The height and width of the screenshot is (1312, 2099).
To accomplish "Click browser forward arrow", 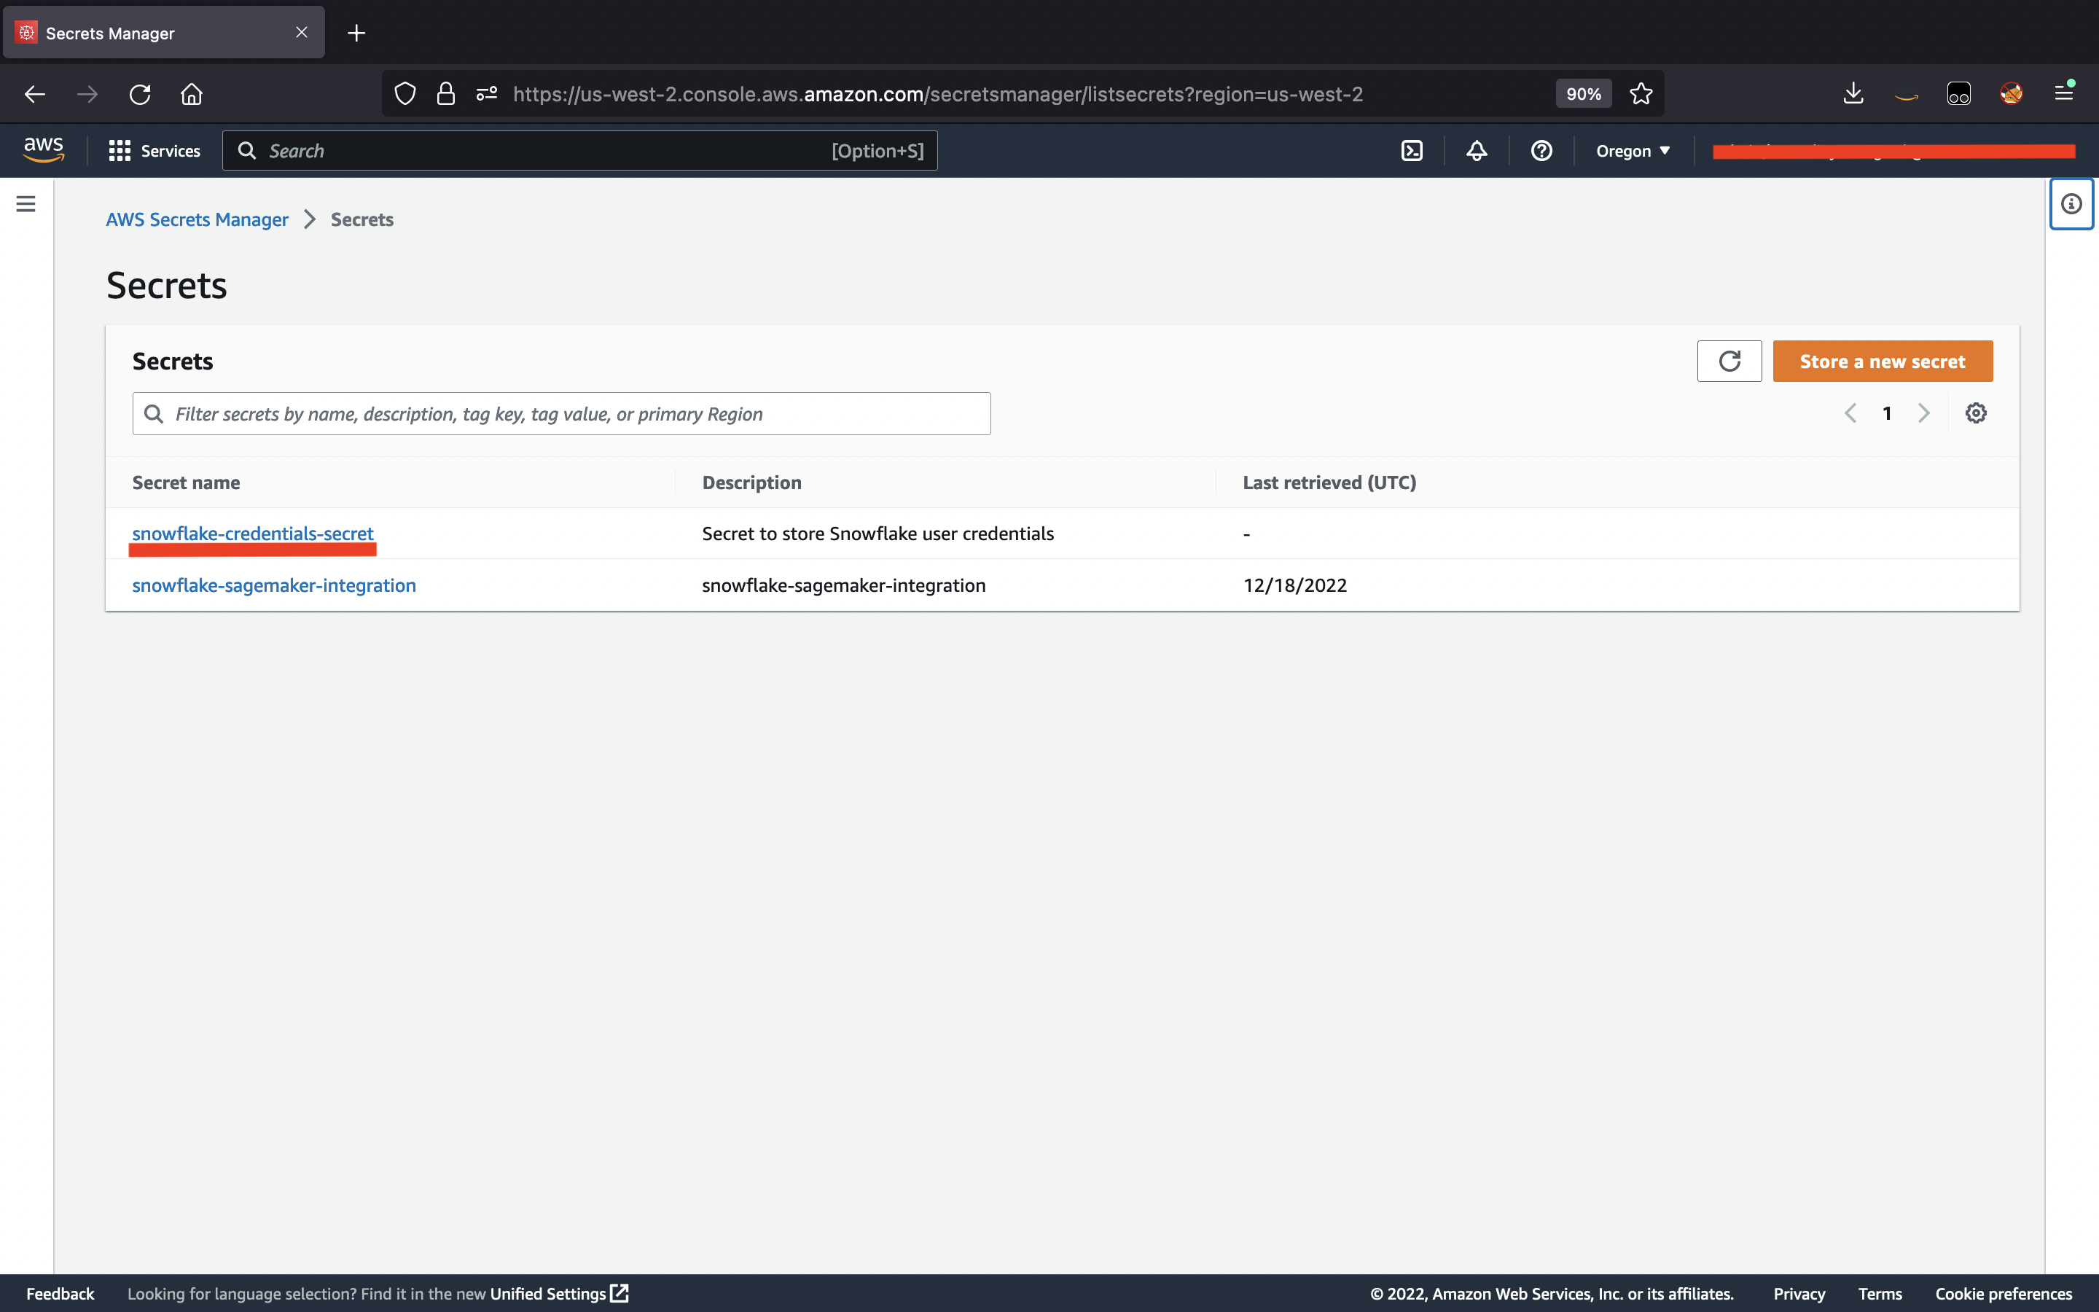I will pyautogui.click(x=87, y=94).
